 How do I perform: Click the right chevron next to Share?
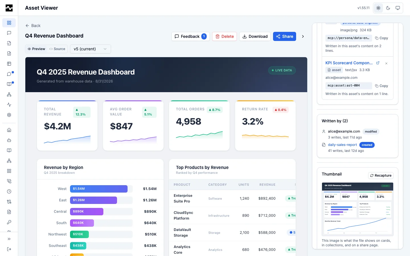303,36
